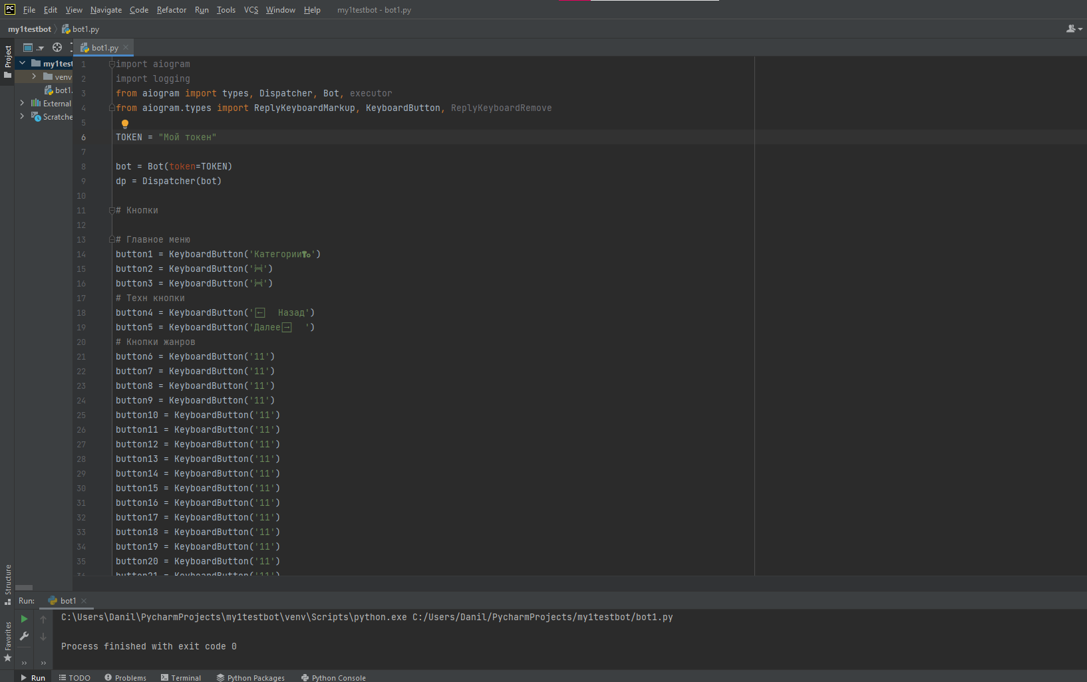Click on the button10 KeyboardButton line
This screenshot has height=682, width=1087.
(x=198, y=415)
